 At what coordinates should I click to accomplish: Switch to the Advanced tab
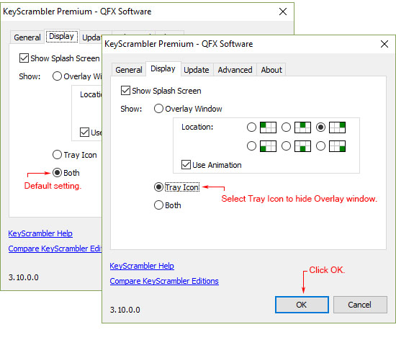(235, 70)
